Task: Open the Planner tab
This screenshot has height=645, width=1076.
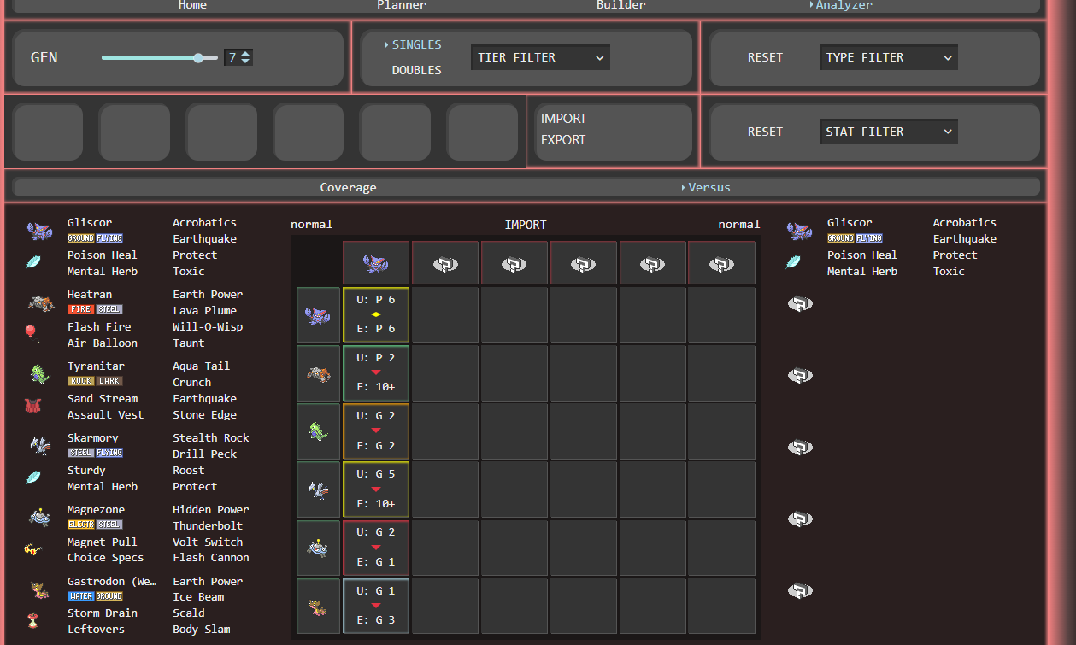Action: (402, 5)
